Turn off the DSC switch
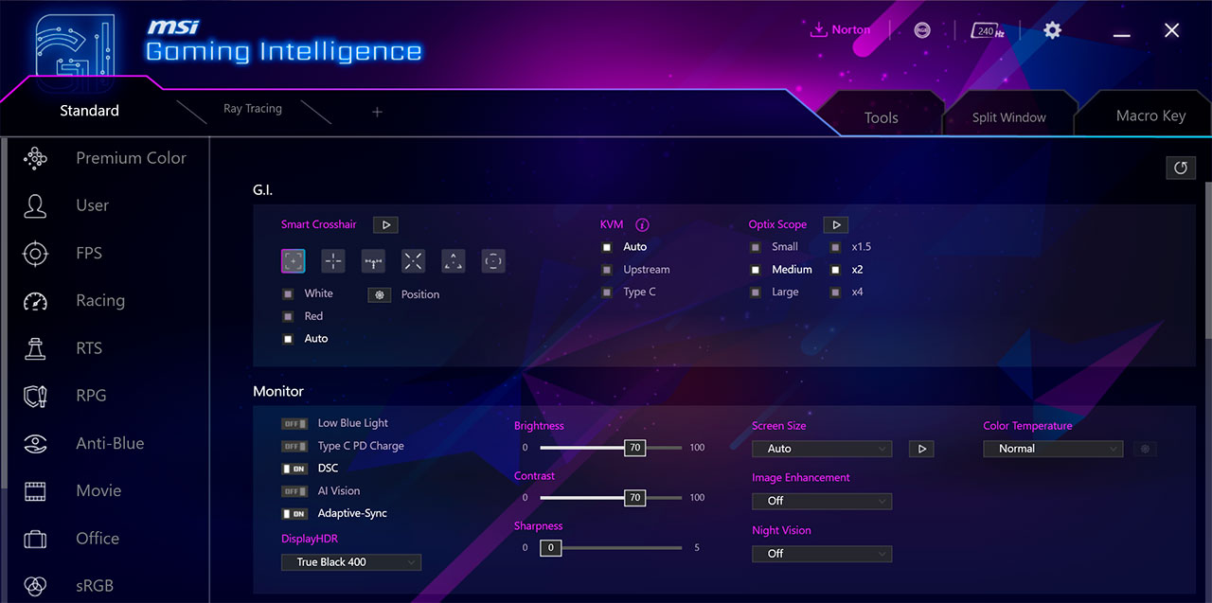 (x=294, y=469)
